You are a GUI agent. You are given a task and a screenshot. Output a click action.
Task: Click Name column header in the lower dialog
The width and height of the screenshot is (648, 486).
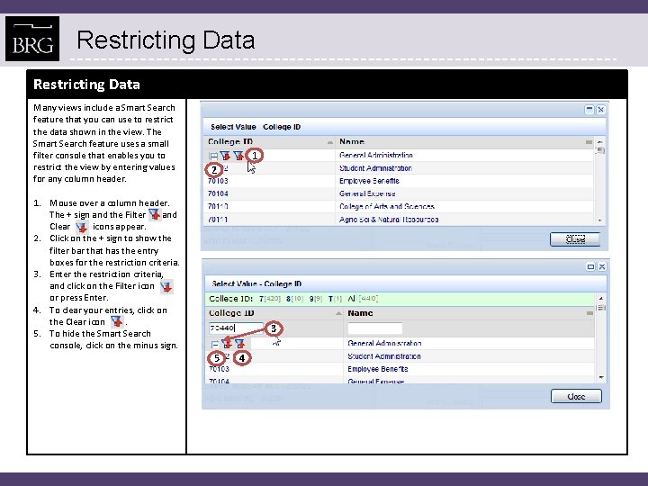point(360,313)
